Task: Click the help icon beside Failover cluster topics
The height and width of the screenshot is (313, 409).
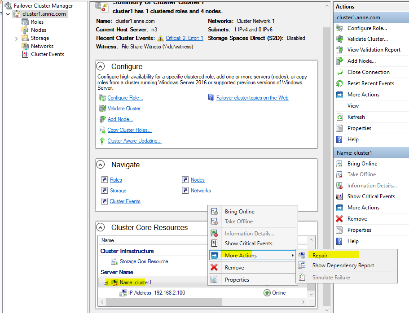Action: (x=211, y=97)
